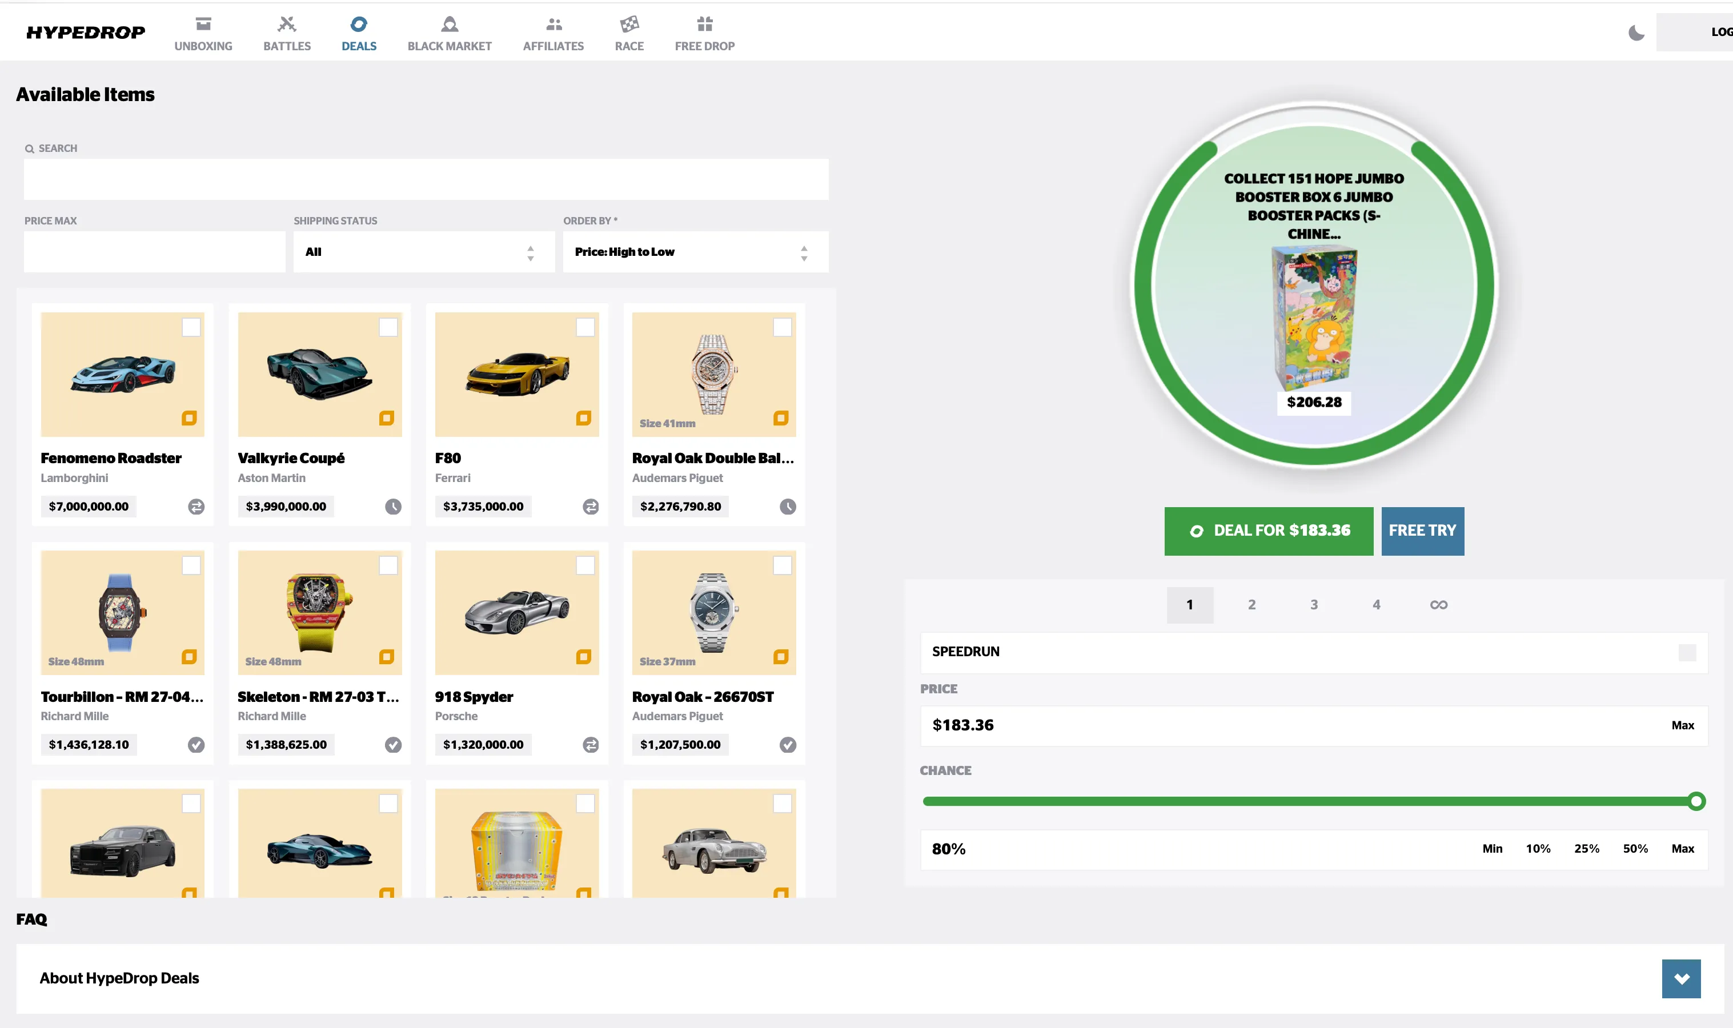Click the swap icon on F80 card
This screenshot has height=1028, width=1733.
click(591, 507)
